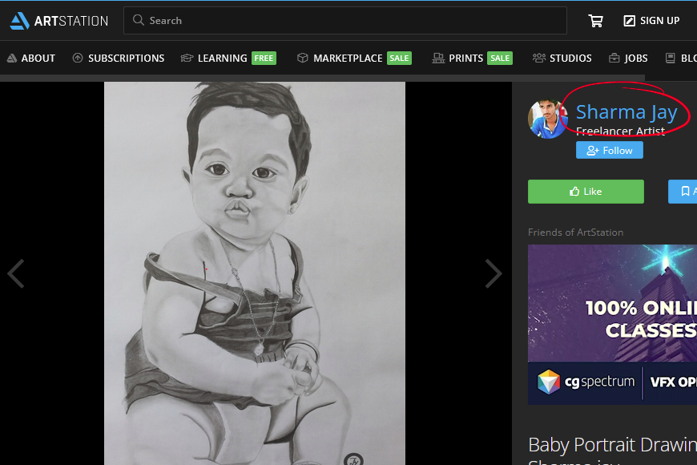Click the green Like button
Screen dimensions: 697x465
[586, 192]
